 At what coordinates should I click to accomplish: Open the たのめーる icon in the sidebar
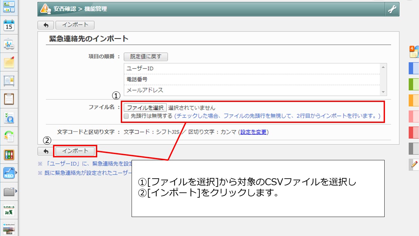click(9, 210)
